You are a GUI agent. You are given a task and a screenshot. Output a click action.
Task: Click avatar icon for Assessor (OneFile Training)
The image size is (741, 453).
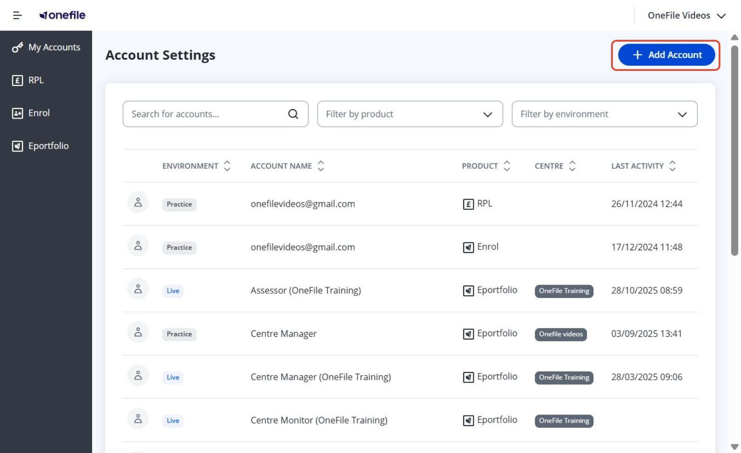138,289
